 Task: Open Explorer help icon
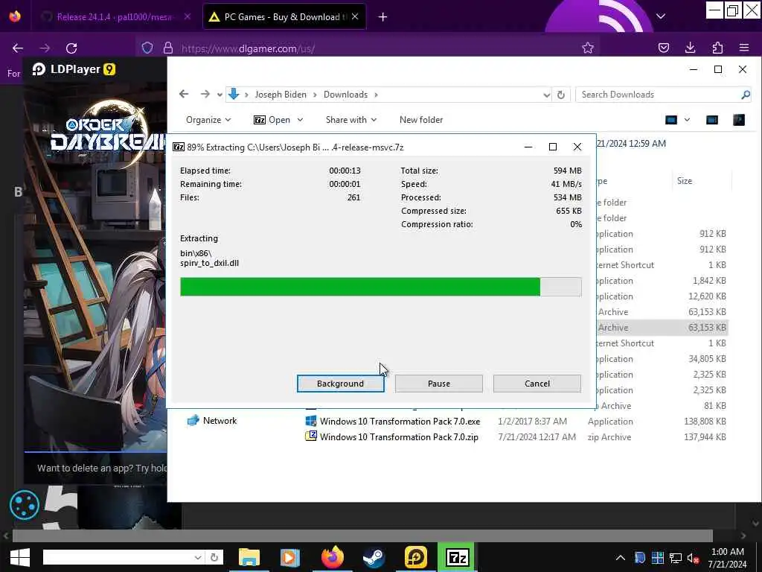coord(739,120)
